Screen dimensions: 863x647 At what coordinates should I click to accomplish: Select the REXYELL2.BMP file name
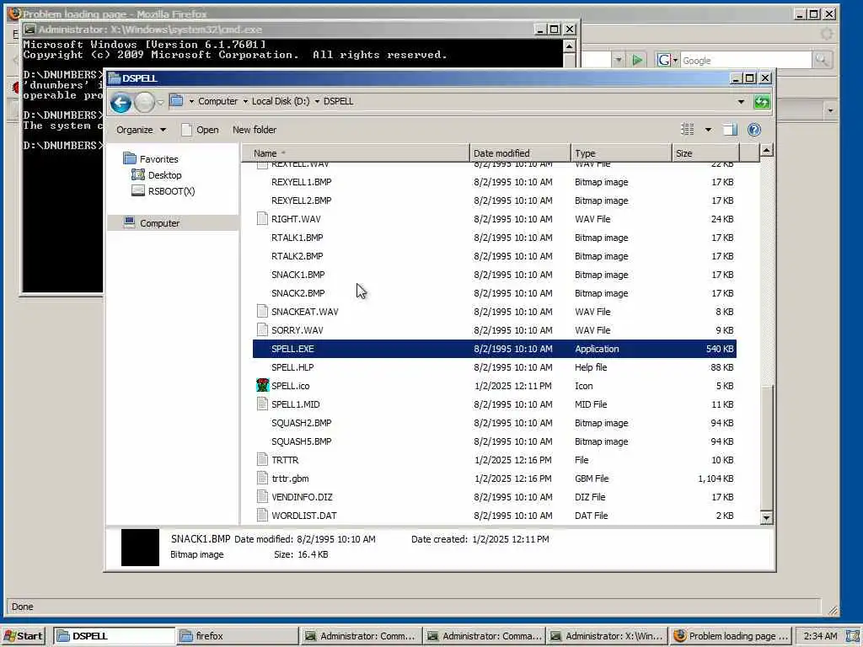point(301,201)
